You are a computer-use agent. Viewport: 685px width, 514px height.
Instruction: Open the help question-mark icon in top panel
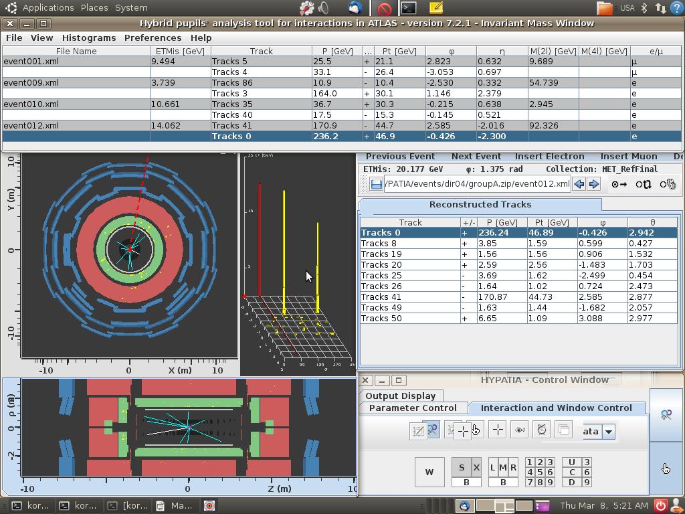pos(676,8)
